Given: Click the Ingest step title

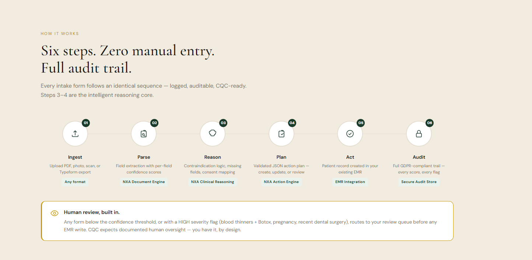Looking at the screenshot, I should tap(75, 157).
